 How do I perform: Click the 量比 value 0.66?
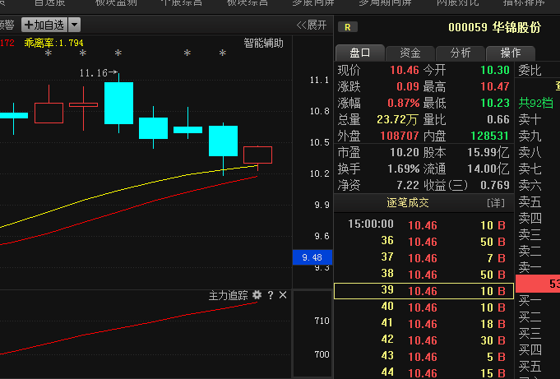point(498,119)
